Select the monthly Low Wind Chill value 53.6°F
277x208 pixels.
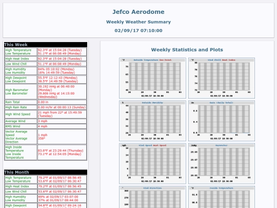click(60, 192)
